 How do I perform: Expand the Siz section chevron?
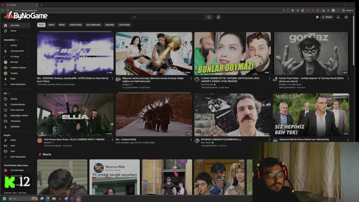[x=9, y=93]
